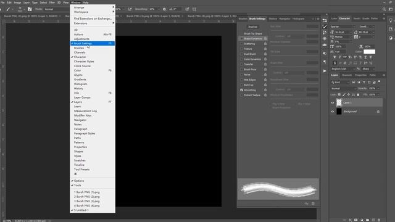Select Tool Presets in the Window menu

pos(93,170)
